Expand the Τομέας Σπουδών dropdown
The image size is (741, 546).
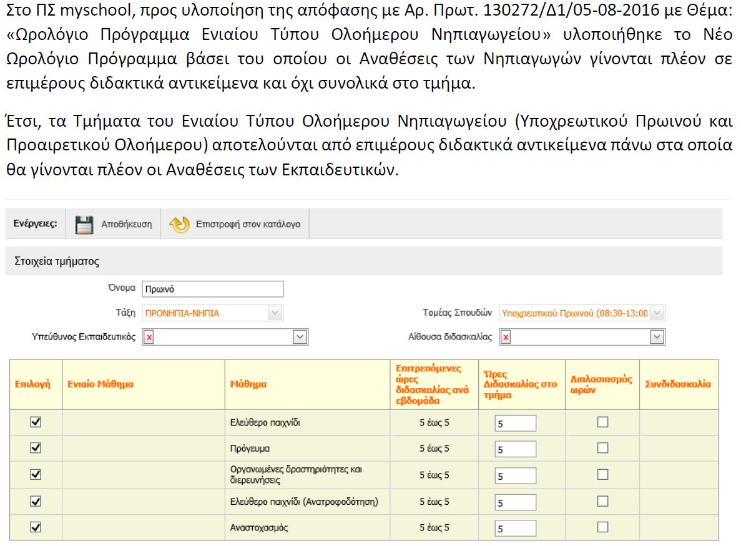click(x=658, y=313)
